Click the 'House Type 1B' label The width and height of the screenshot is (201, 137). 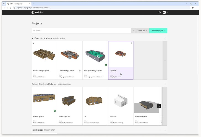[39, 116]
